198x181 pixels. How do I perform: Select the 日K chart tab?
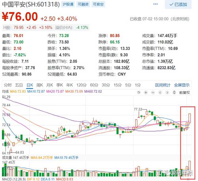(x=30, y=85)
